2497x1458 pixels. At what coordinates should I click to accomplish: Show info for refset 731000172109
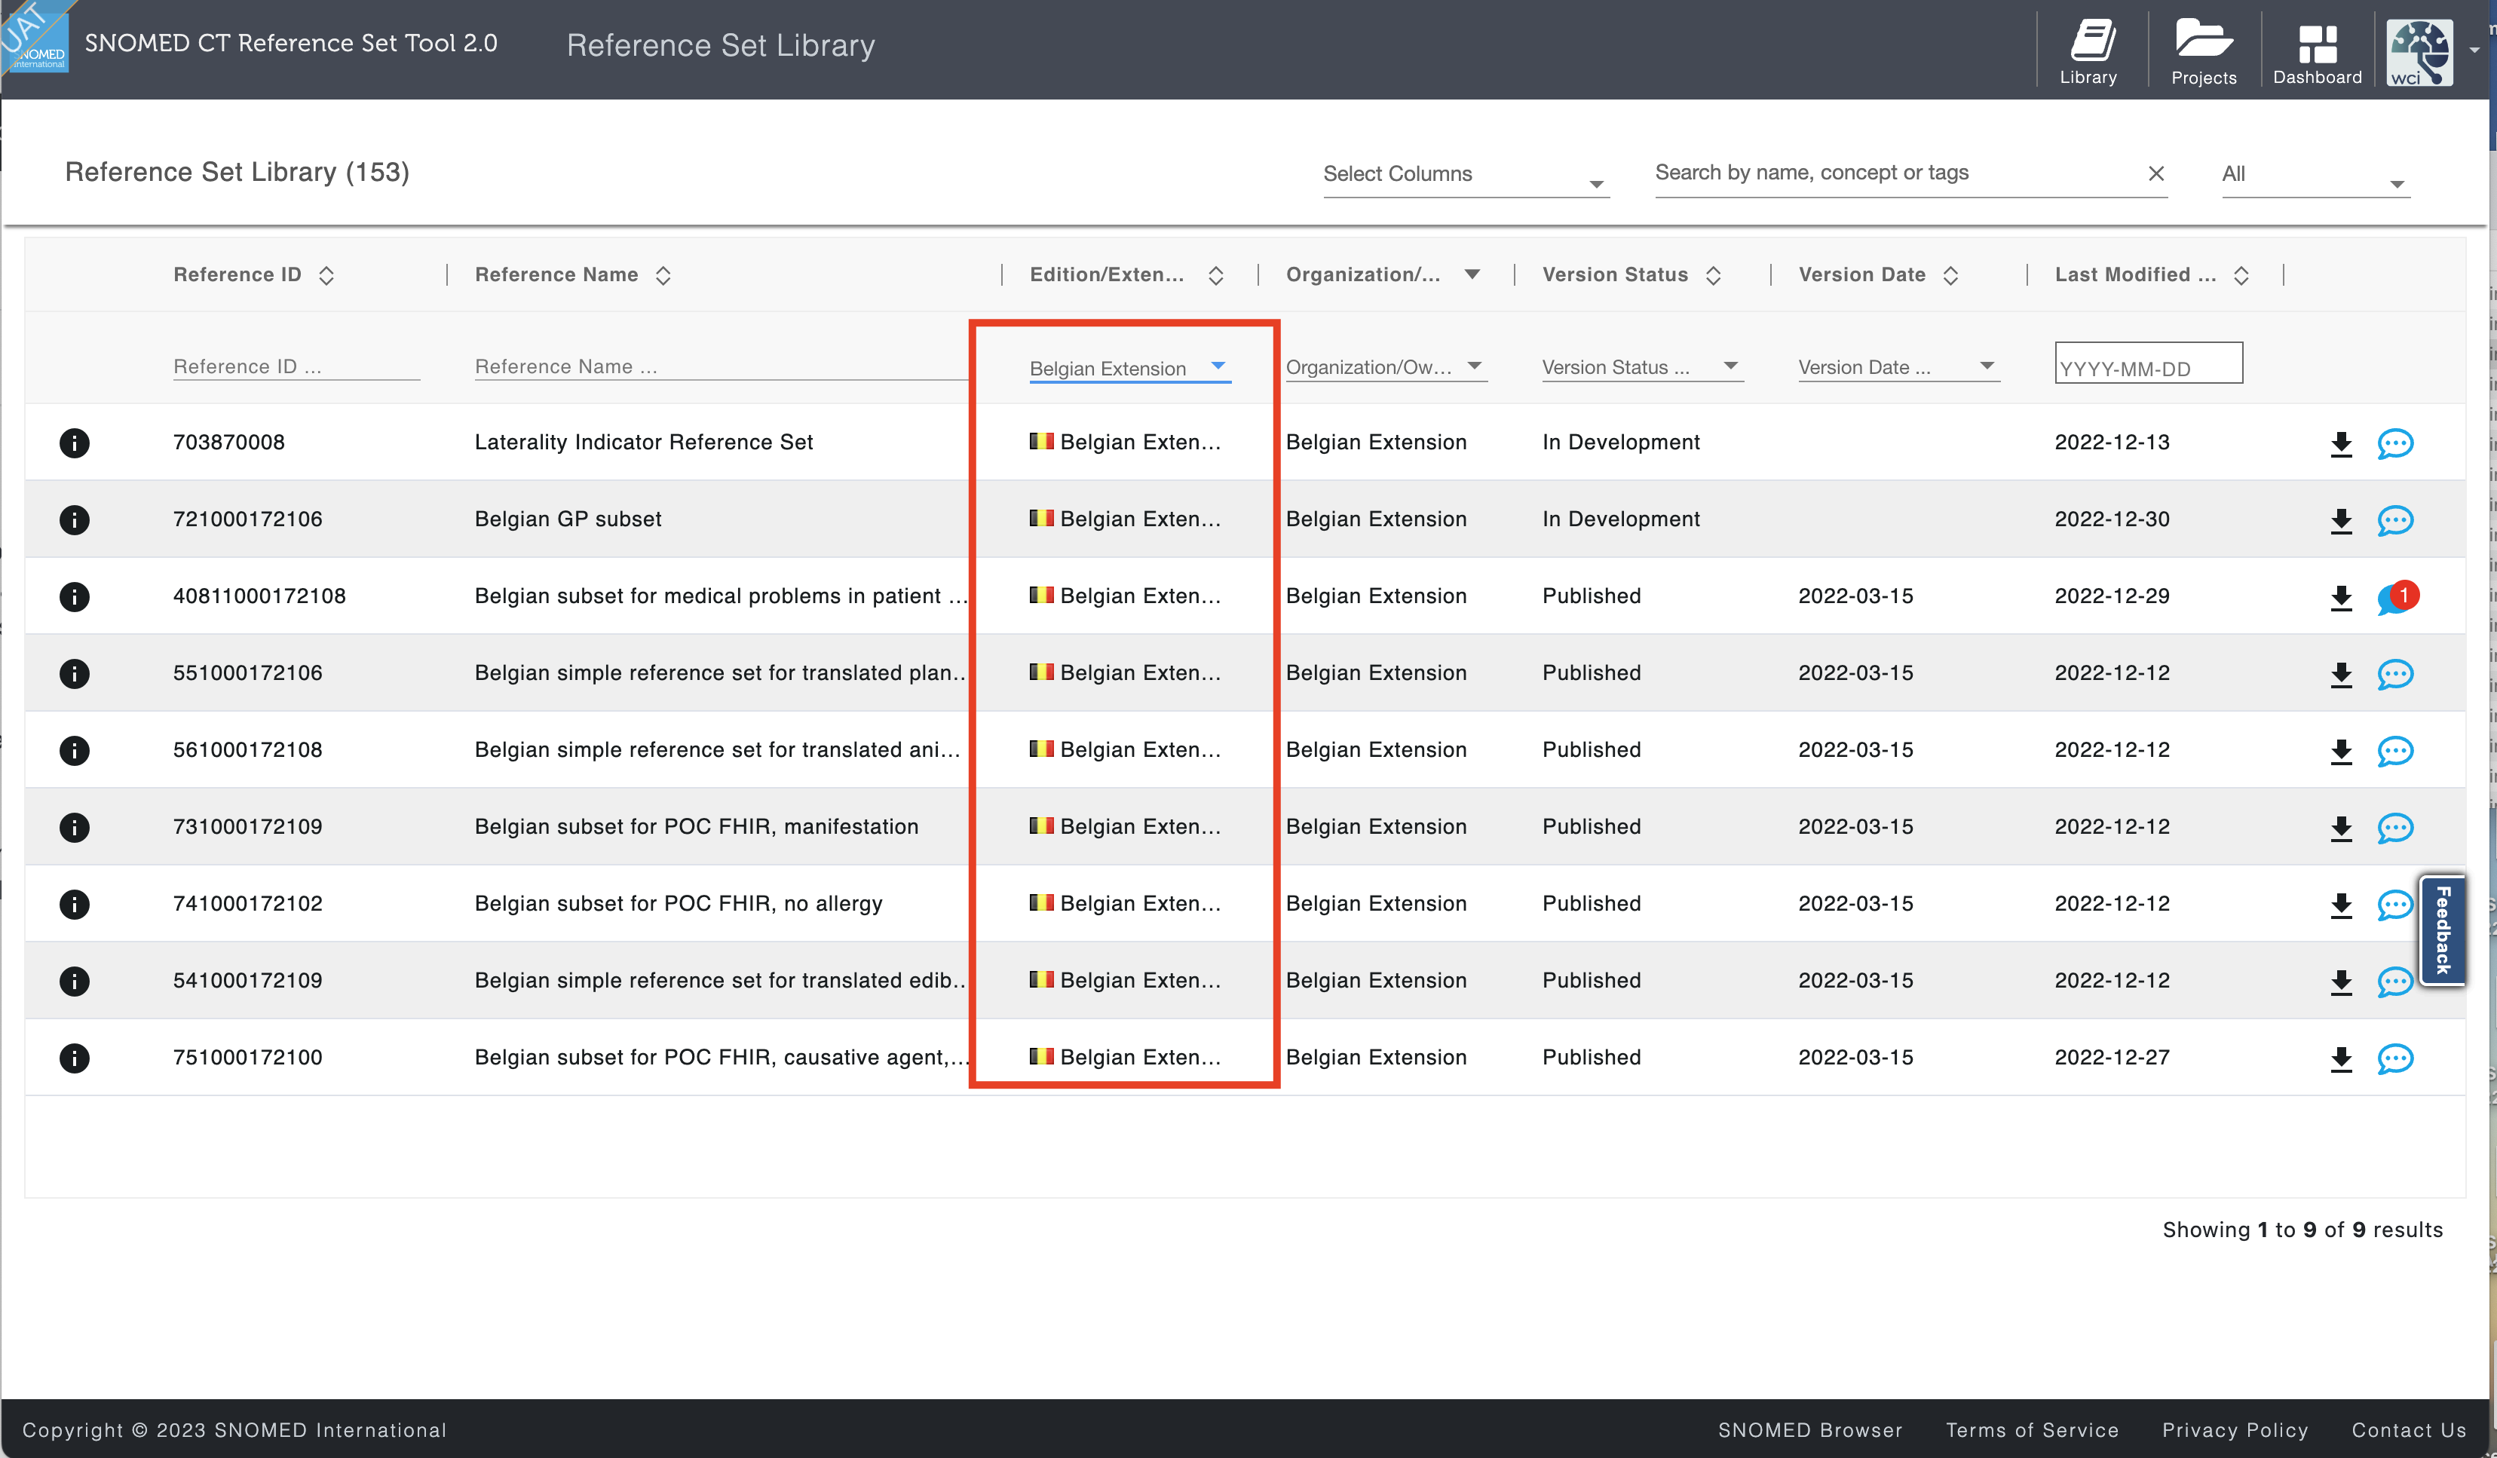click(x=75, y=827)
